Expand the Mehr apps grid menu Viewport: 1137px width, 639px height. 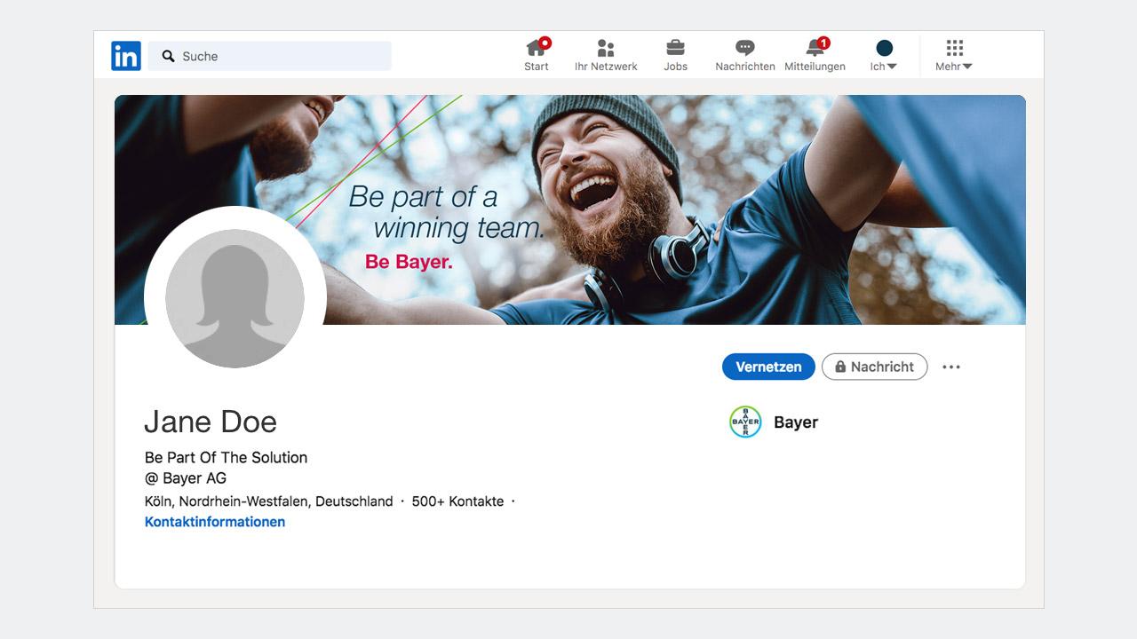click(x=954, y=55)
